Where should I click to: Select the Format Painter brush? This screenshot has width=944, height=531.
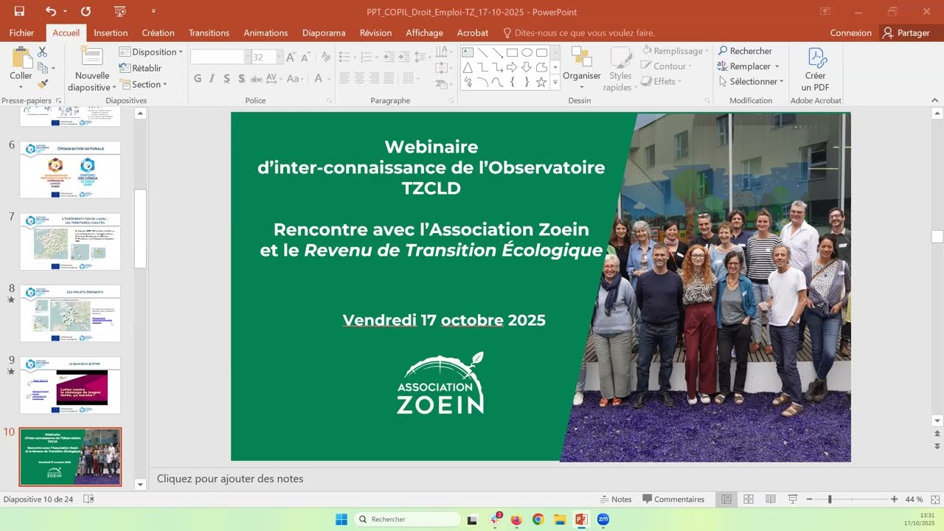[42, 84]
